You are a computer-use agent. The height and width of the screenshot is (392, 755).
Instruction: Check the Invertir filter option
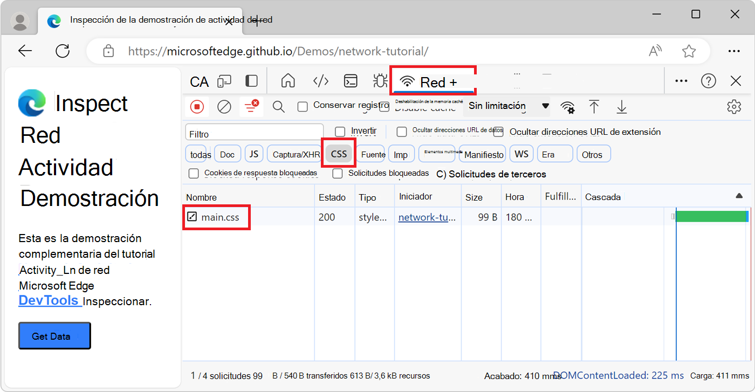click(x=340, y=131)
